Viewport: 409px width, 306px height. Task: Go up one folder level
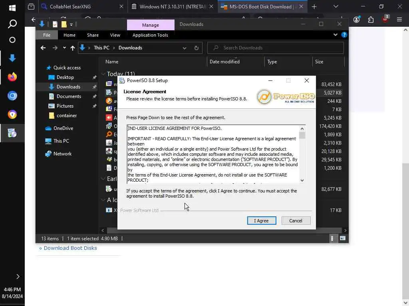(x=73, y=48)
